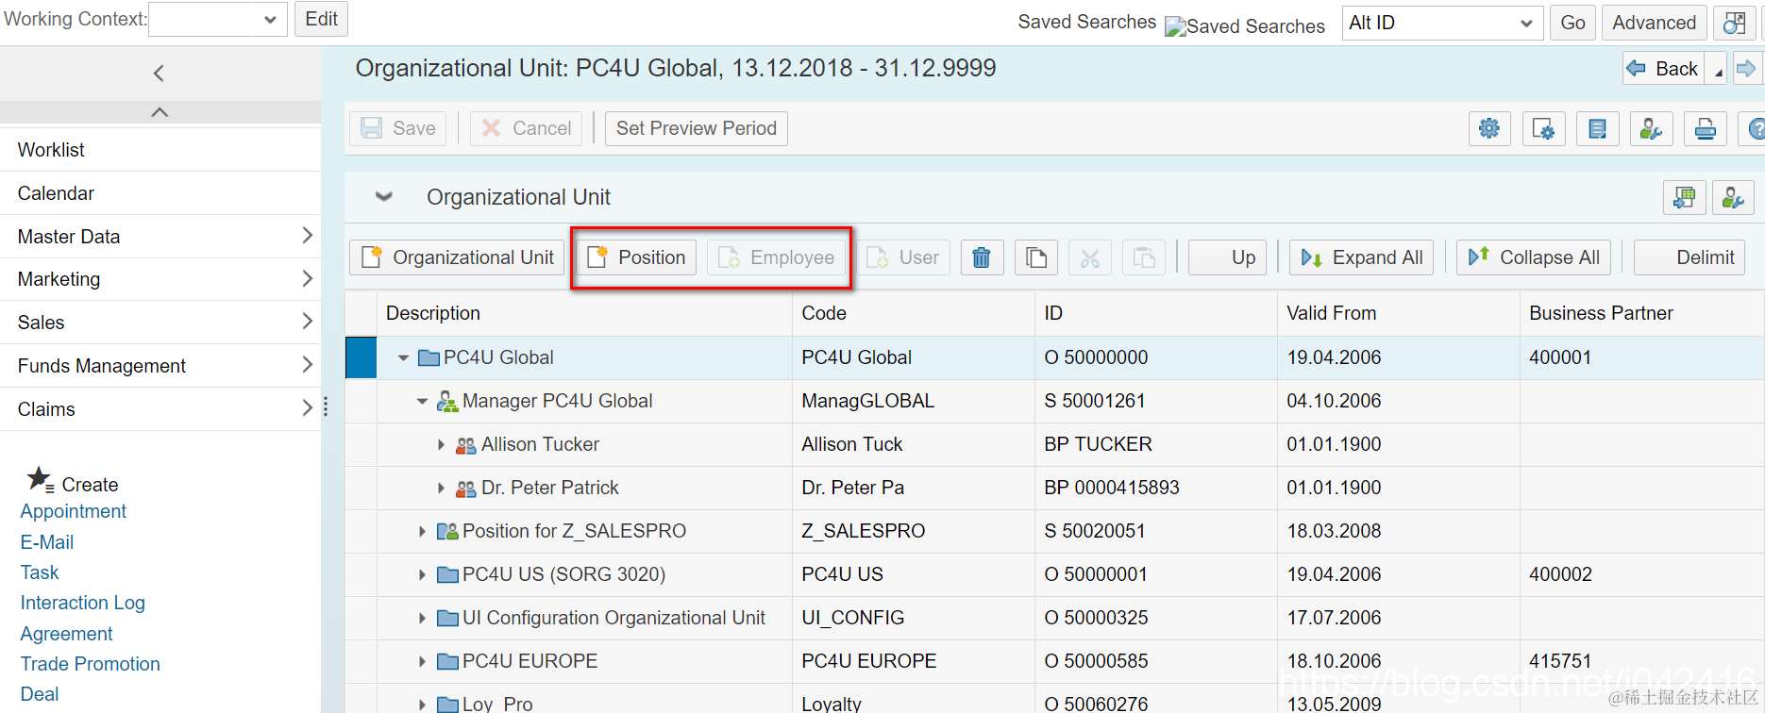This screenshot has height=713, width=1765.
Task: Open Worklist in navigation
Action: (51, 150)
